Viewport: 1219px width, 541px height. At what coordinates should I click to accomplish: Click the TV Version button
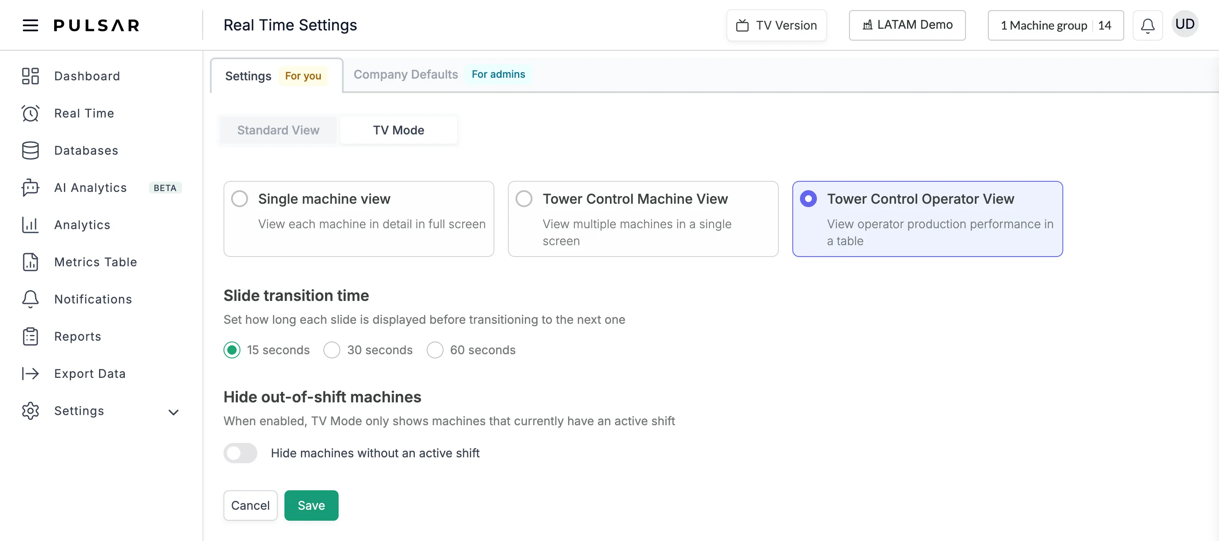pyautogui.click(x=777, y=25)
